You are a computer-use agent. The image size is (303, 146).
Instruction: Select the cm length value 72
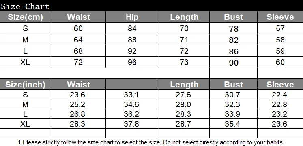(x=184, y=51)
